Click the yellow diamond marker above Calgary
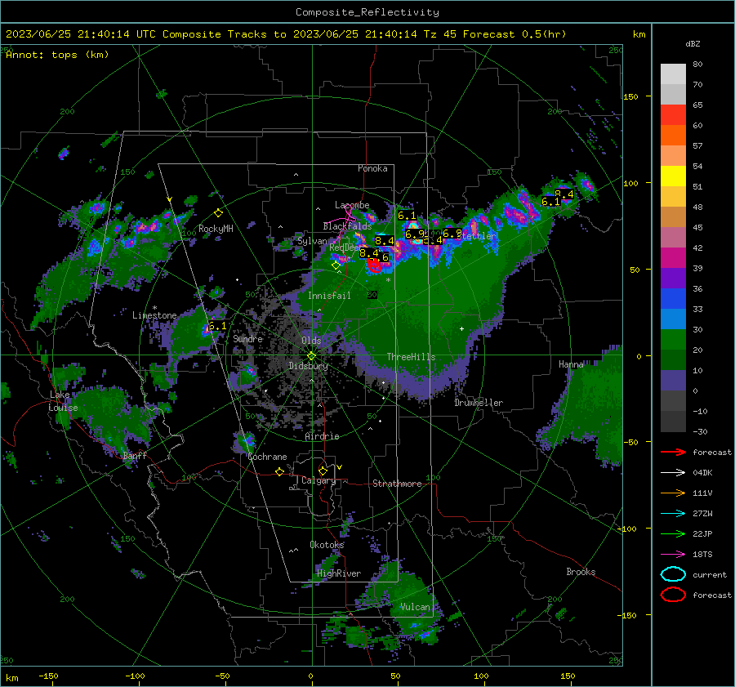735x687 pixels. coord(323,471)
